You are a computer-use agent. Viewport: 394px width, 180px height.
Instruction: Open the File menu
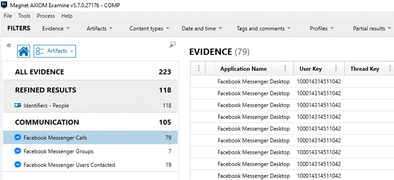click(8, 16)
